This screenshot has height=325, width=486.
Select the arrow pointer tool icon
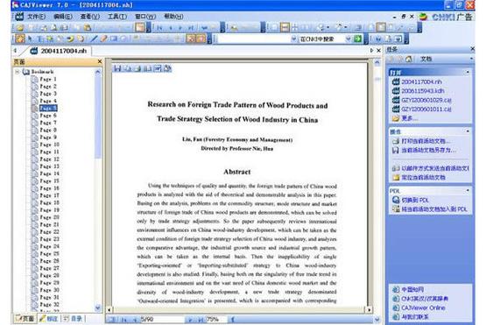click(30, 39)
